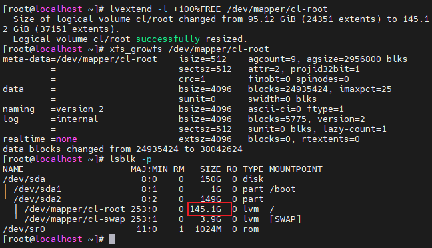
Task: Click the [SWAP] mountpoint text
Action: pyautogui.click(x=285, y=219)
